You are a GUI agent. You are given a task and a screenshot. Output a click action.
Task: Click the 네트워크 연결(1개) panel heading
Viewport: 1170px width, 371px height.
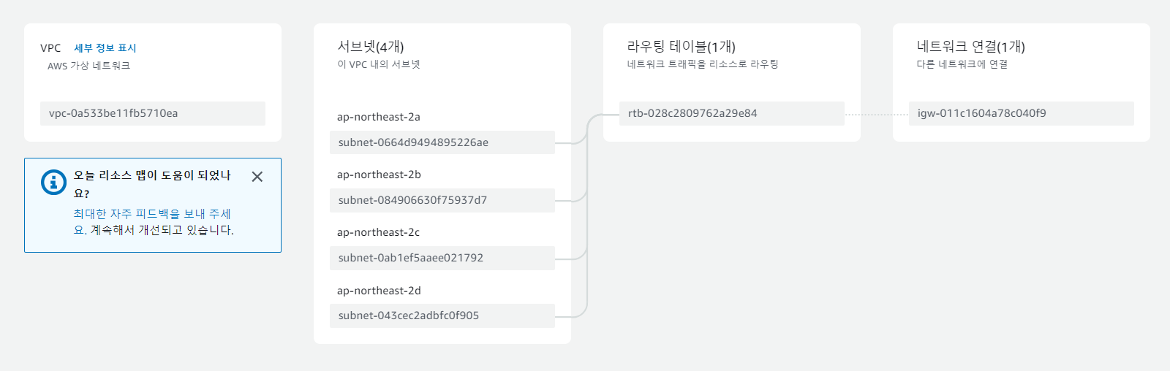point(971,47)
